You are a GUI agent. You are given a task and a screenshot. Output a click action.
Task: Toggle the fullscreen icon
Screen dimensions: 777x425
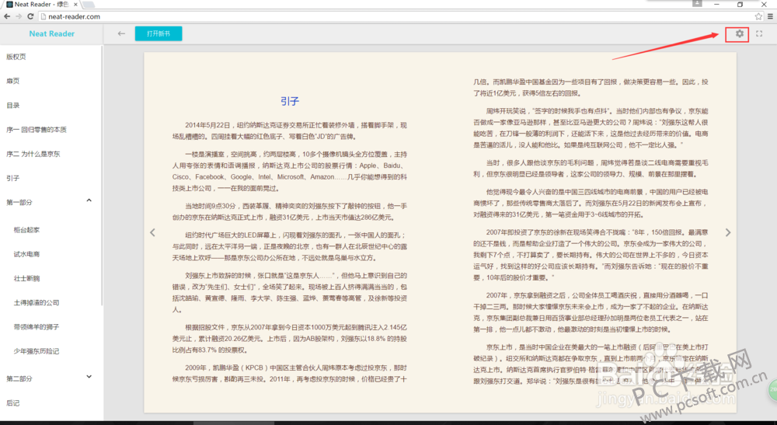pos(759,33)
